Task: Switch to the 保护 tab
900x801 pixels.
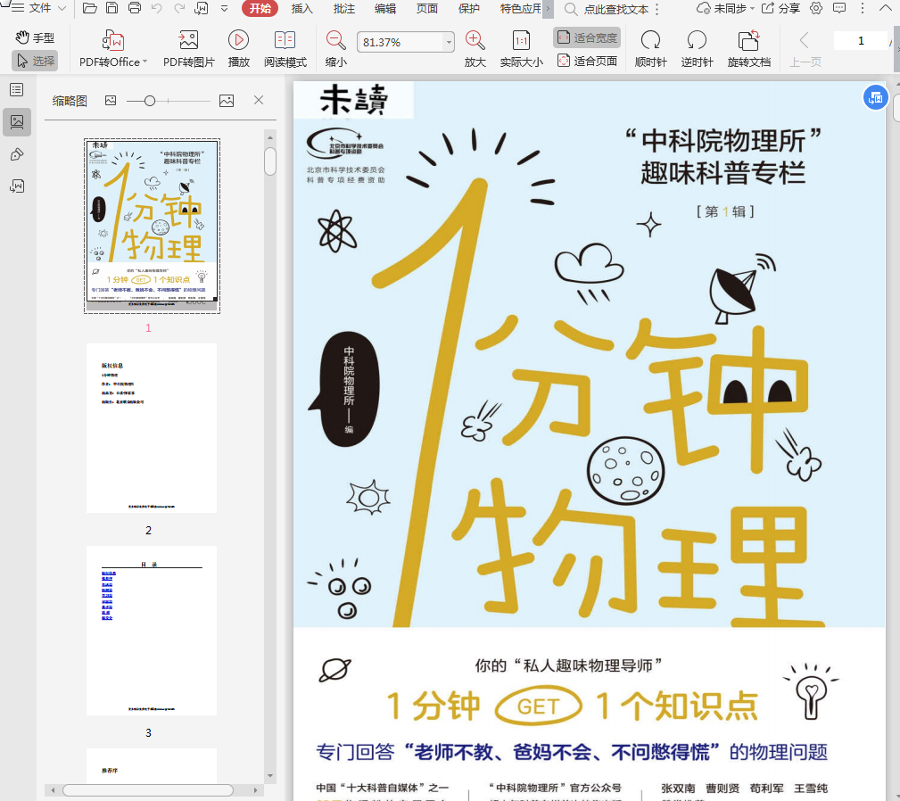Action: tap(469, 9)
